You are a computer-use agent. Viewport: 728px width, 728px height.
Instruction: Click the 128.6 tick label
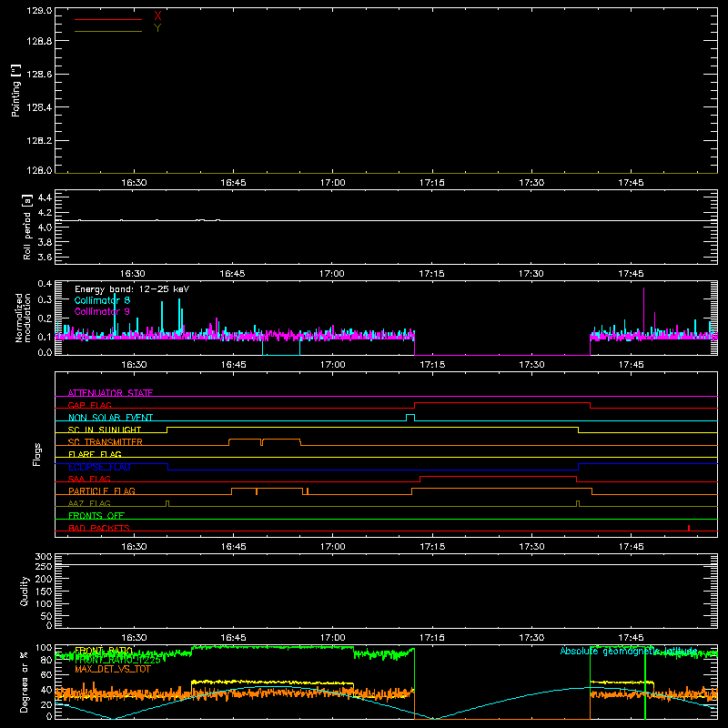pos(39,75)
